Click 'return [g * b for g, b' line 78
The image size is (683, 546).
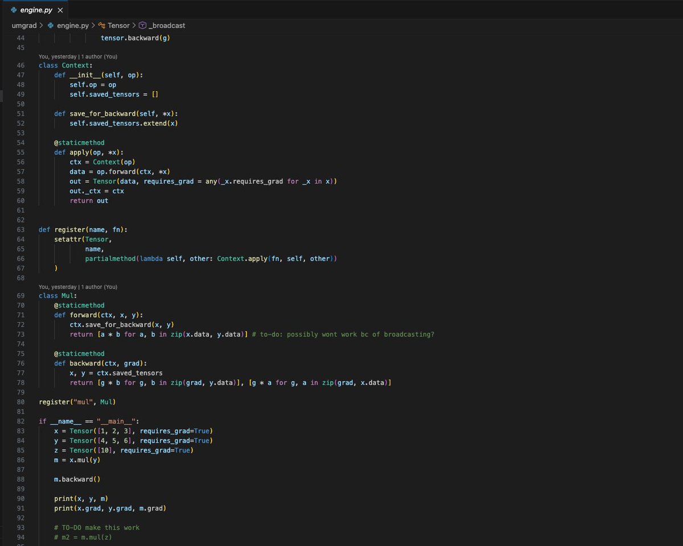(x=231, y=383)
